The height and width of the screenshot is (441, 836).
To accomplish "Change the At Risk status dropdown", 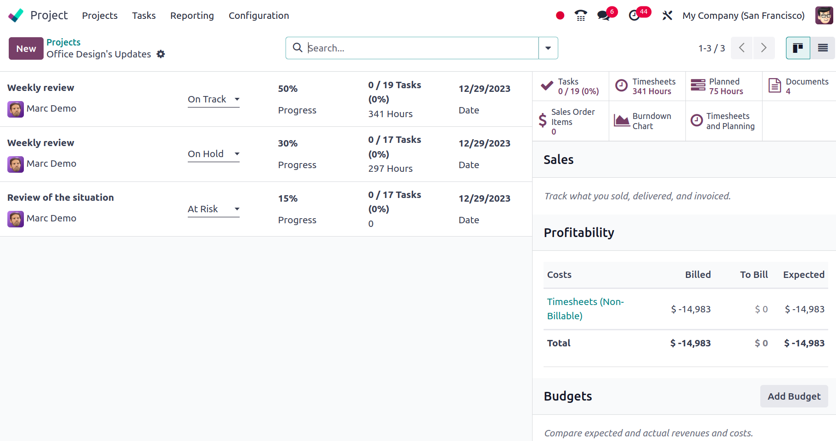I will click(x=213, y=209).
